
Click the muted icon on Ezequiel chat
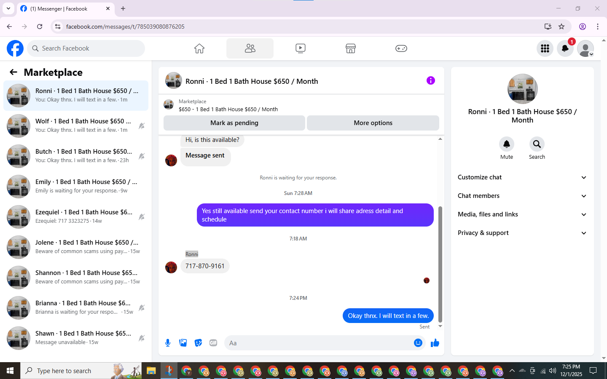(142, 217)
